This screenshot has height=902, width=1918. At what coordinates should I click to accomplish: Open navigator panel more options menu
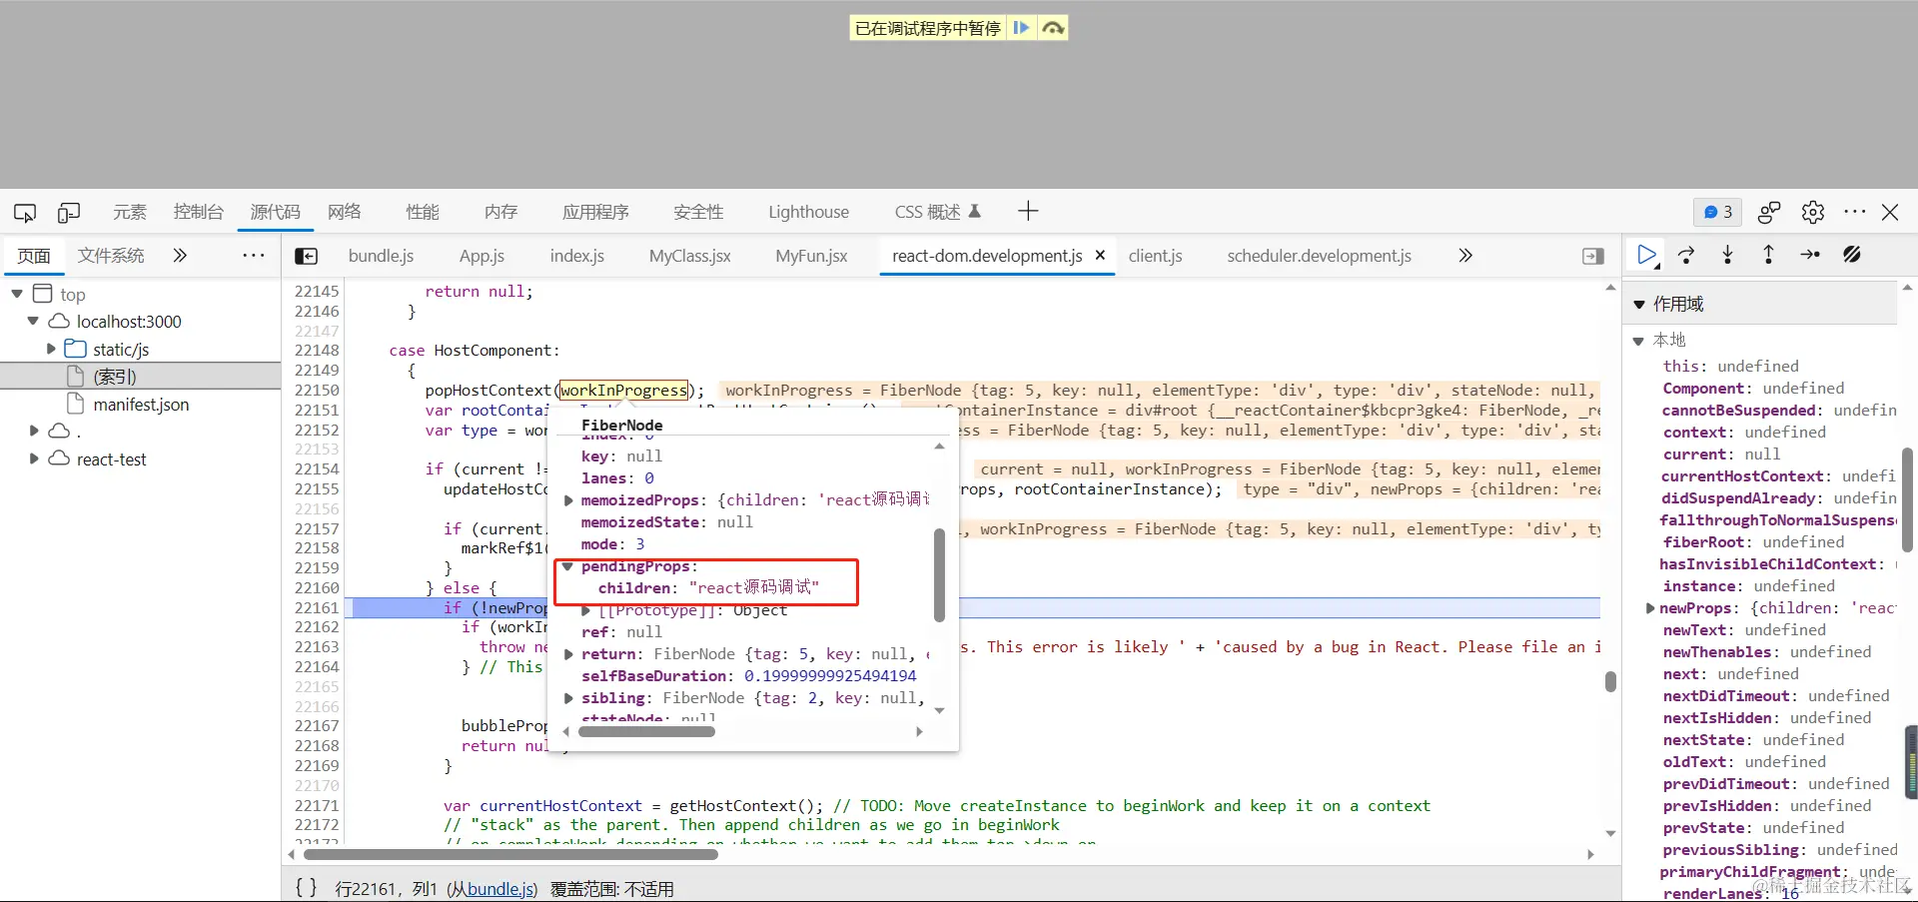(254, 256)
